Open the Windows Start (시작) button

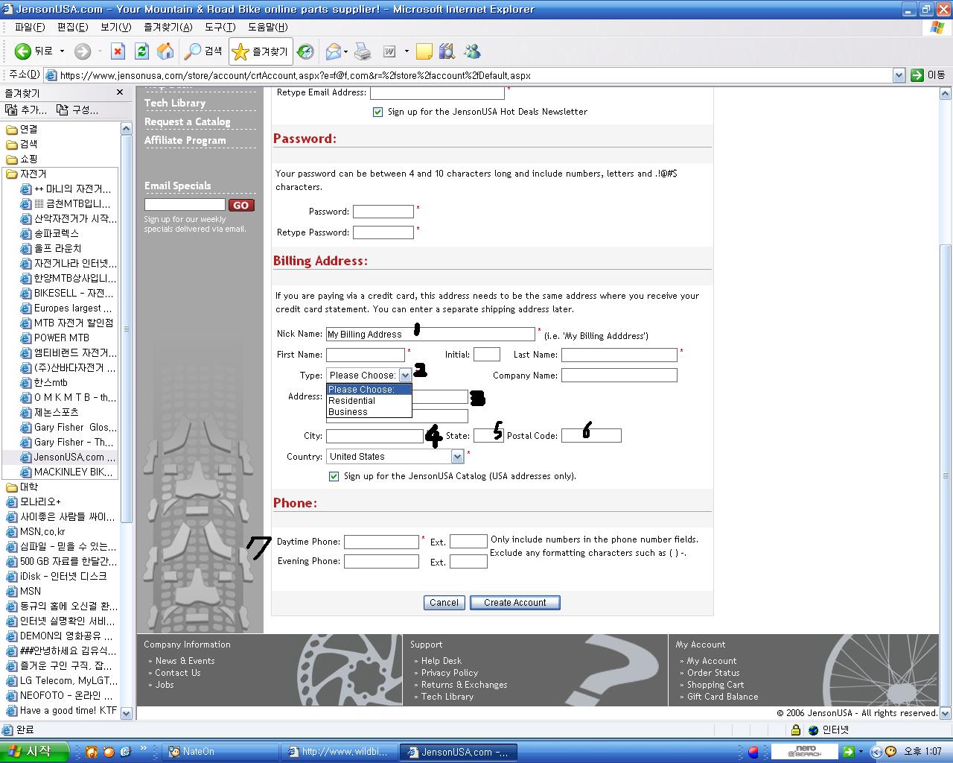(34, 751)
